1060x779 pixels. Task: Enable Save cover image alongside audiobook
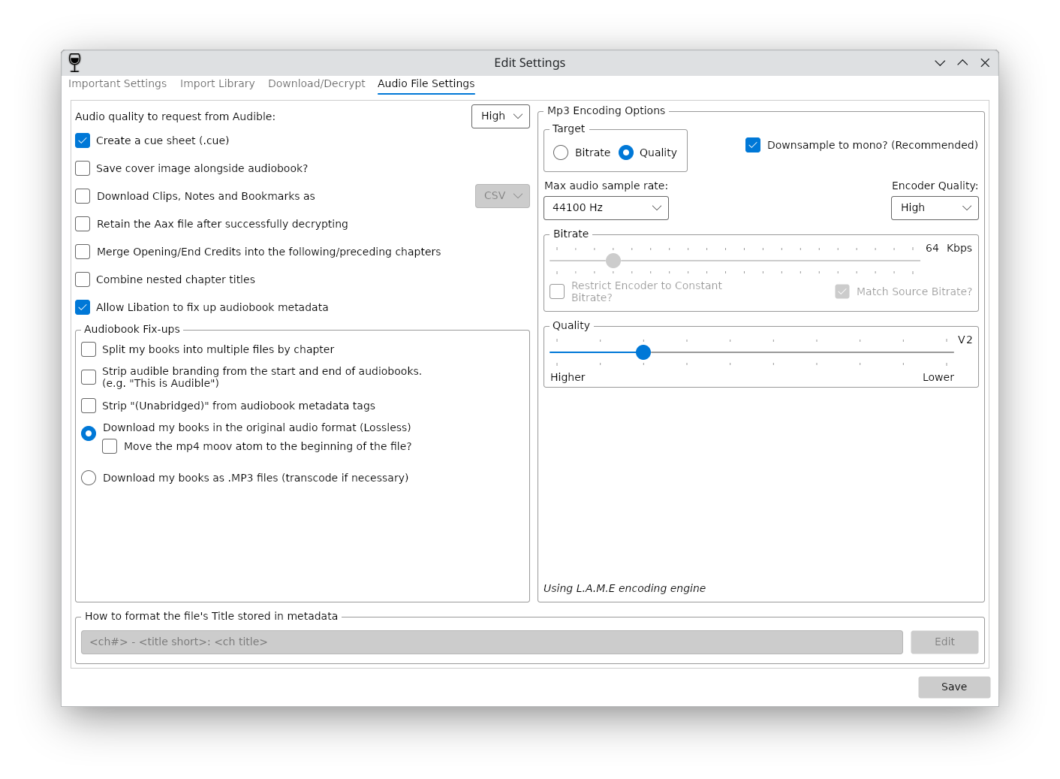point(83,168)
